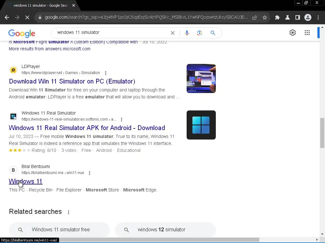Click scroll down arrow of page scrollbar
The width and height of the screenshot is (325, 243).
[322, 234]
